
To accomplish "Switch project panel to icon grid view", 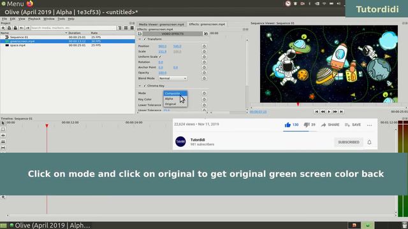I will (126, 28).
